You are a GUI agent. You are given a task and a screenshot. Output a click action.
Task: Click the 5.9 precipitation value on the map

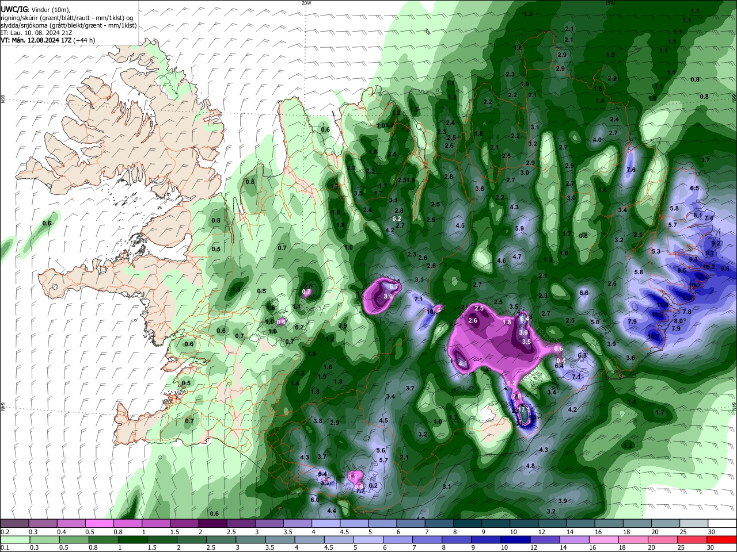pos(519,228)
